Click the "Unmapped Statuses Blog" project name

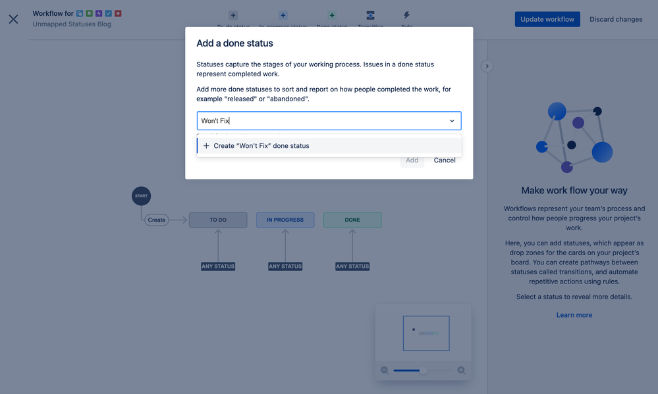[72, 24]
